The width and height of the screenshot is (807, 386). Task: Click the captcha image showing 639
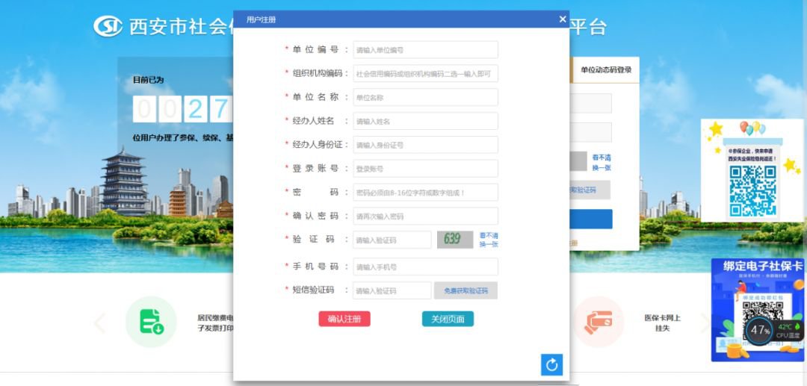click(x=455, y=240)
